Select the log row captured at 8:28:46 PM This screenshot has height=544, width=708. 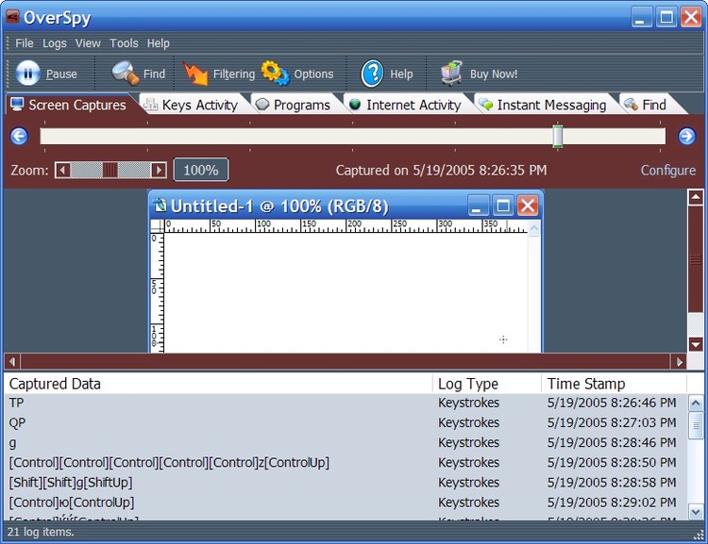(x=346, y=442)
